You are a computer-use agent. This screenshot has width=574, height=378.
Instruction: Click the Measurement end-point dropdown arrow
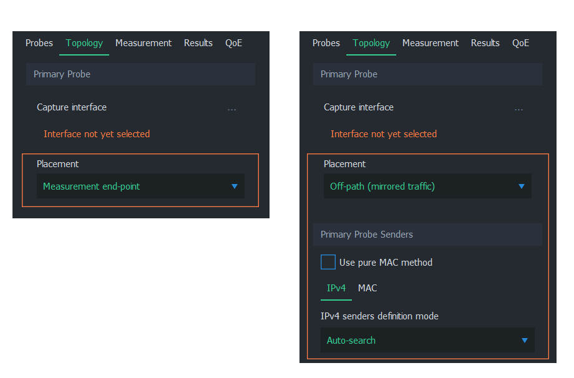click(235, 187)
